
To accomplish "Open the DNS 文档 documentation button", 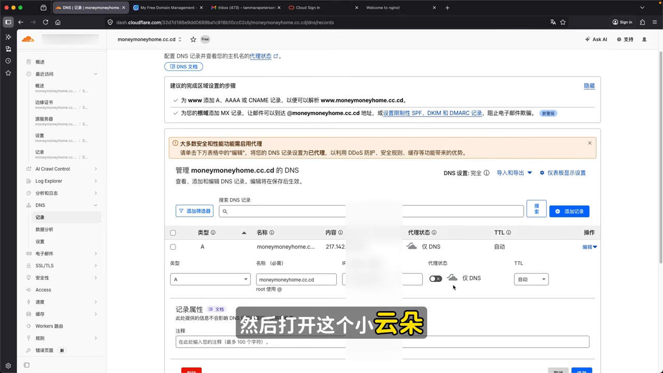I will (183, 67).
